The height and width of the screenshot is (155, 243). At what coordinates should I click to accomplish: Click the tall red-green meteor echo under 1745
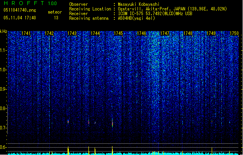112,123
